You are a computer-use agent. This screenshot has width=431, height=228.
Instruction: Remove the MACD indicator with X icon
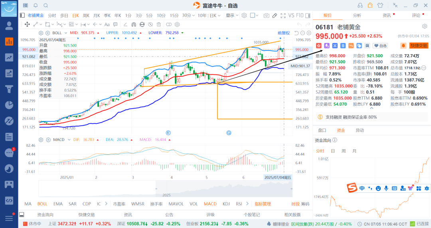point(48,140)
